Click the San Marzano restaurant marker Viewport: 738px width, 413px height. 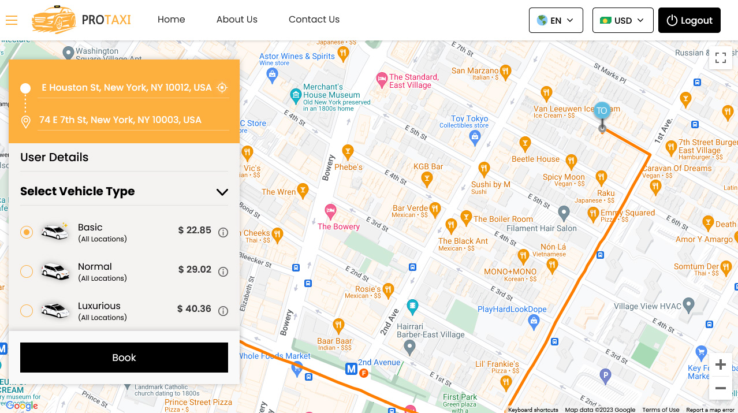point(505,72)
